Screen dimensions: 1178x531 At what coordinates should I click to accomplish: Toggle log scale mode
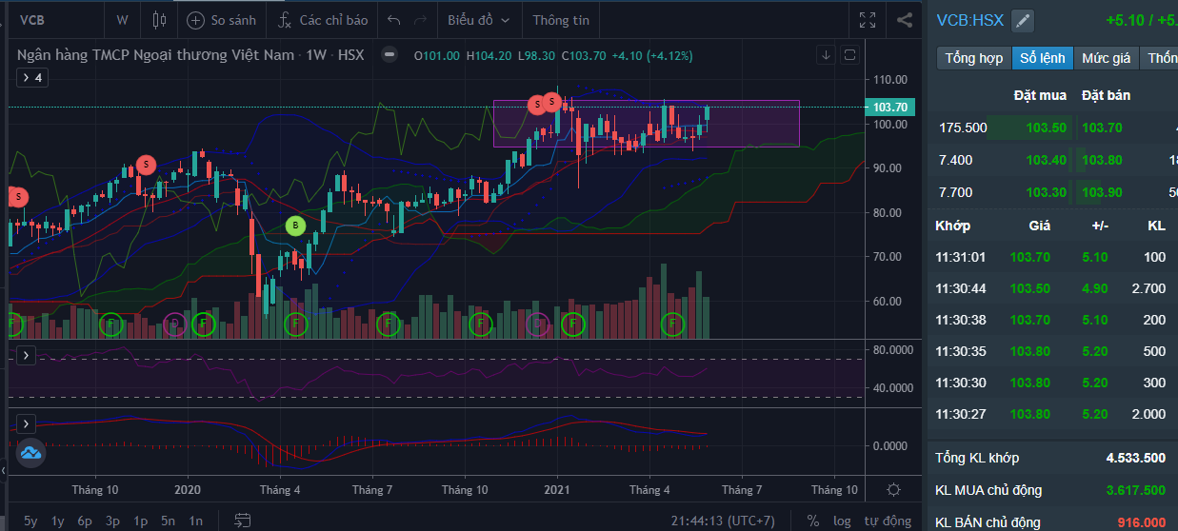(x=842, y=521)
